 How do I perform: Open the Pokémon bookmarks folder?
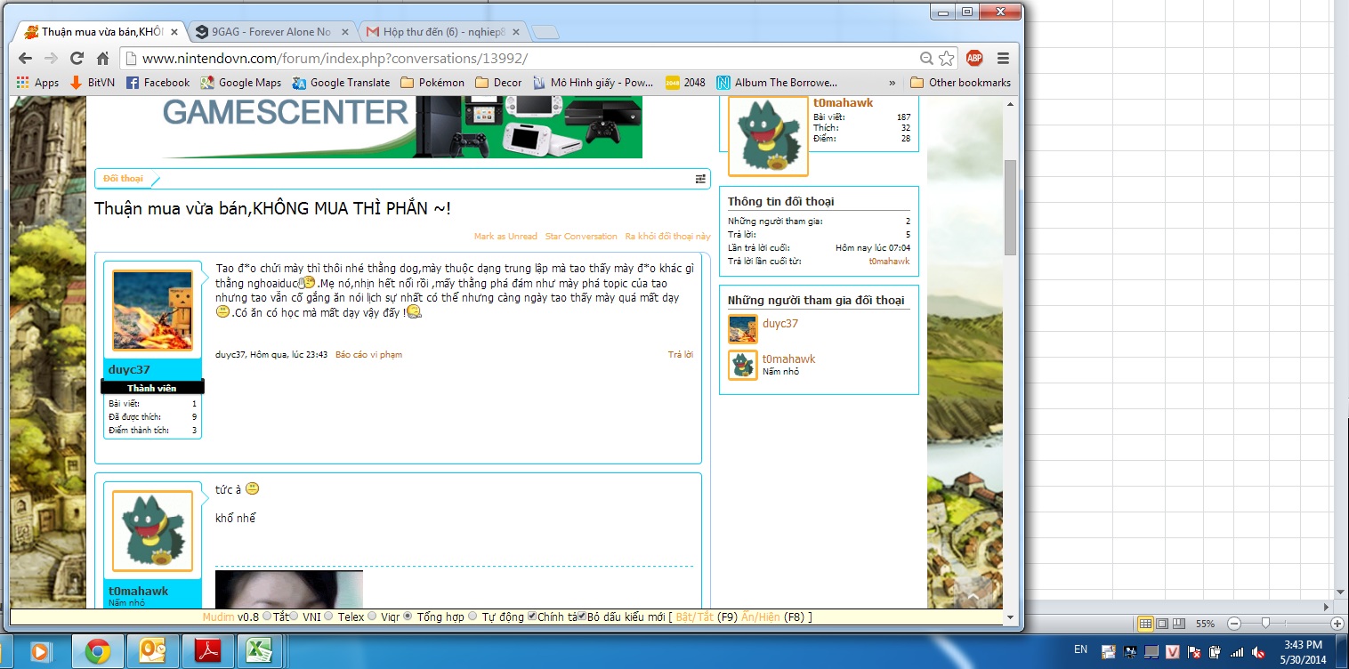pyautogui.click(x=432, y=83)
